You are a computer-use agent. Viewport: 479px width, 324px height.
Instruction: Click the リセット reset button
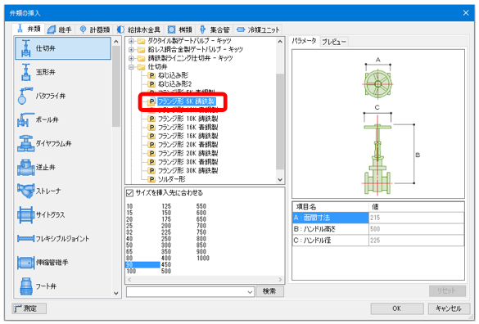point(447,290)
